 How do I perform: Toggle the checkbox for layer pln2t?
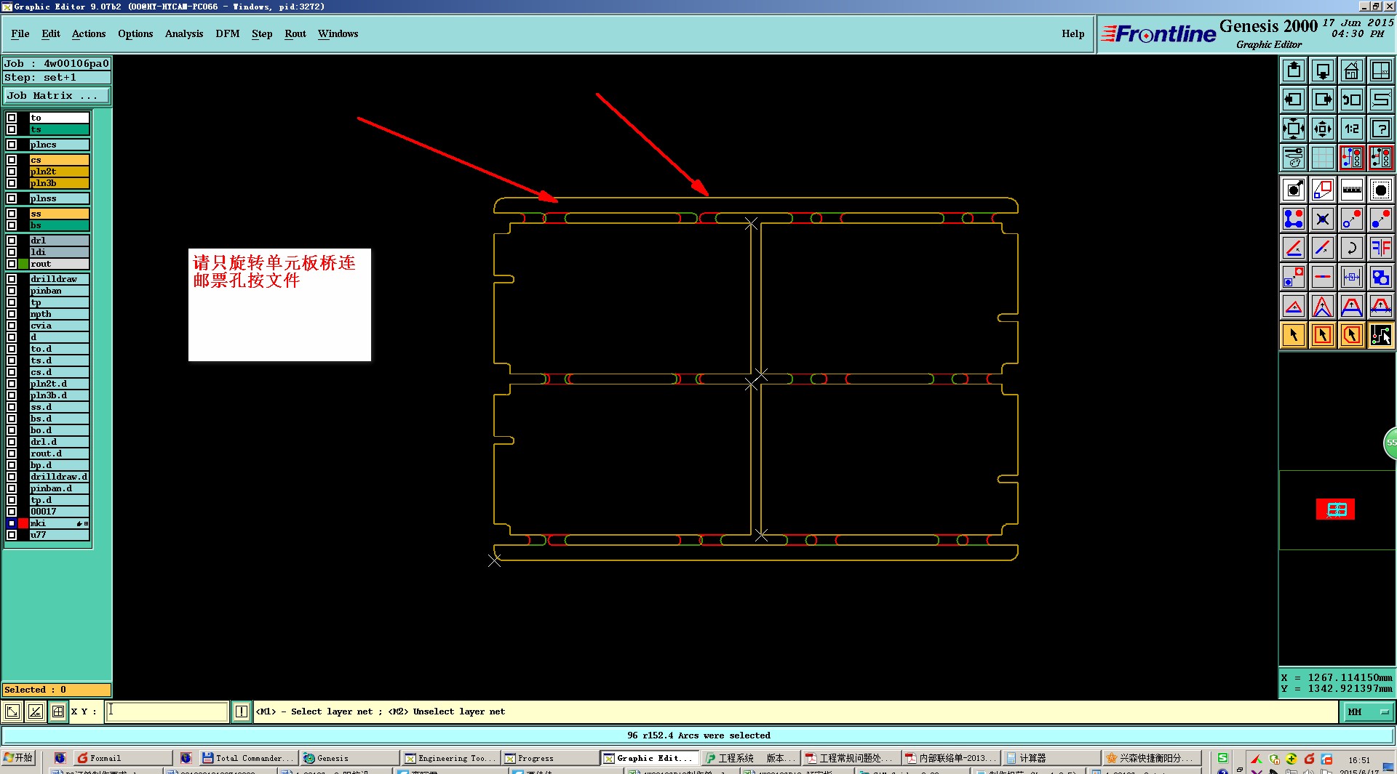coord(12,172)
